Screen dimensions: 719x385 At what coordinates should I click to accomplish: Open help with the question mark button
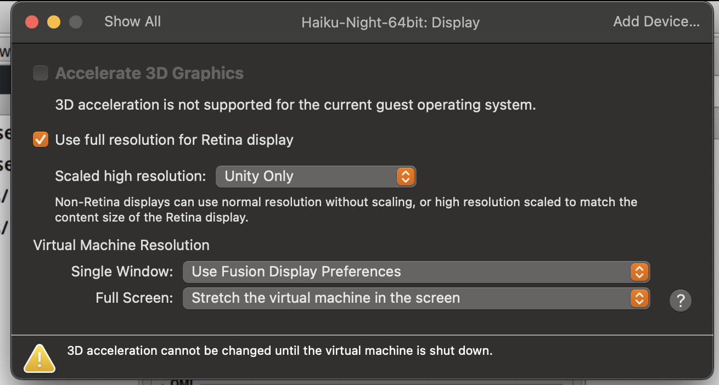(x=681, y=301)
